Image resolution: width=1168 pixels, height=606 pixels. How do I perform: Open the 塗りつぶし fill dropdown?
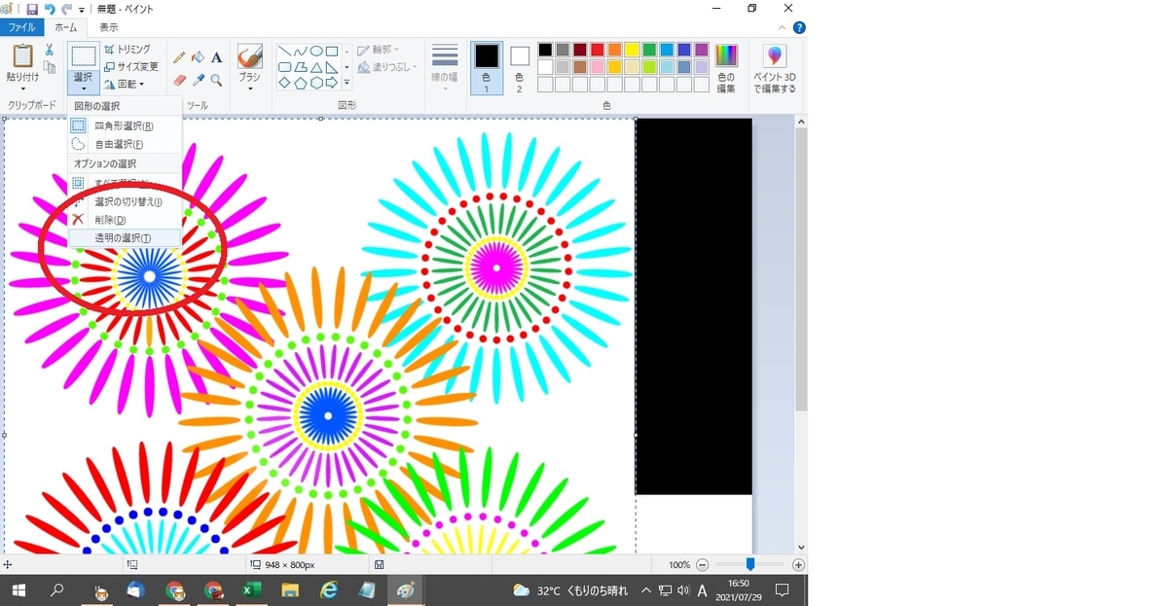pyautogui.click(x=386, y=67)
